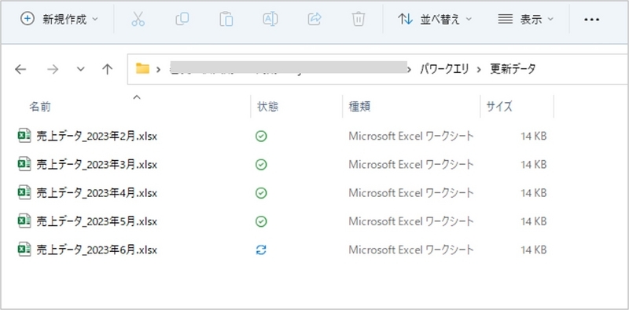The width and height of the screenshot is (629, 310).
Task: Expand chevron right of address bar folder icon
Action: click(159, 70)
